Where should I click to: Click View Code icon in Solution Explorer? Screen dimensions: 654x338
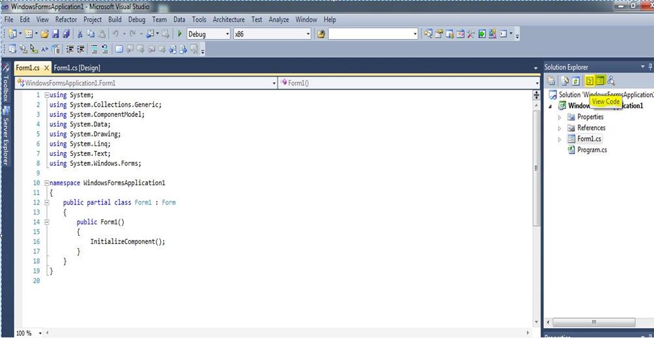[x=590, y=81]
